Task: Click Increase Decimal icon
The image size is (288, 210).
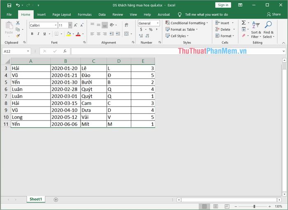Action: 141,36
